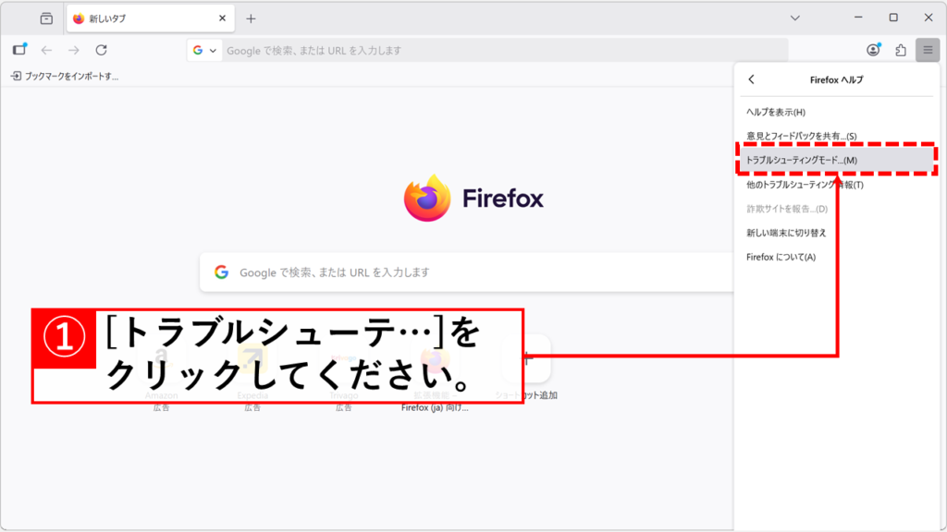Open Firefox について(A) menu item

[836, 257]
